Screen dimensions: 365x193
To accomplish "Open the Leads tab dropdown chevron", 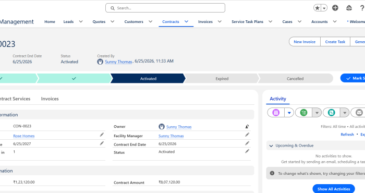I will [81, 21].
